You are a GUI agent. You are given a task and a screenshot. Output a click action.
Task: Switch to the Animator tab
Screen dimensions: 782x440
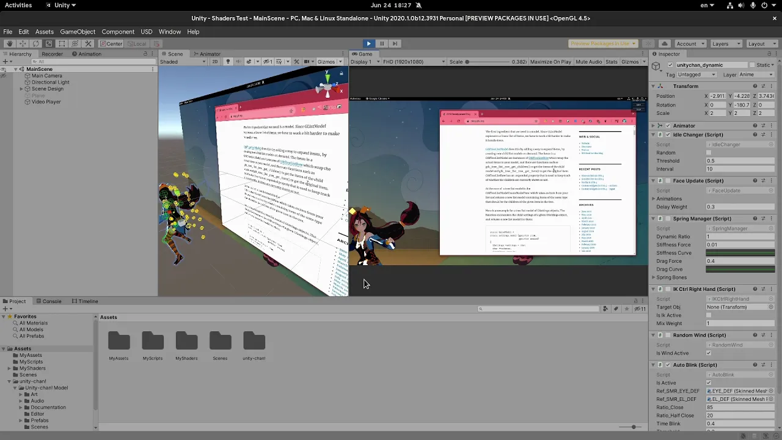tap(206, 54)
